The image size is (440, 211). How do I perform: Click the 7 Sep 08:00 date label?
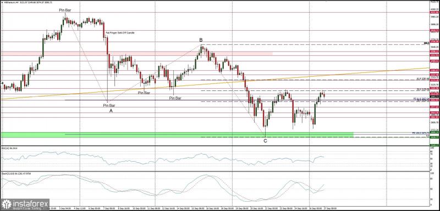click(x=109, y=208)
